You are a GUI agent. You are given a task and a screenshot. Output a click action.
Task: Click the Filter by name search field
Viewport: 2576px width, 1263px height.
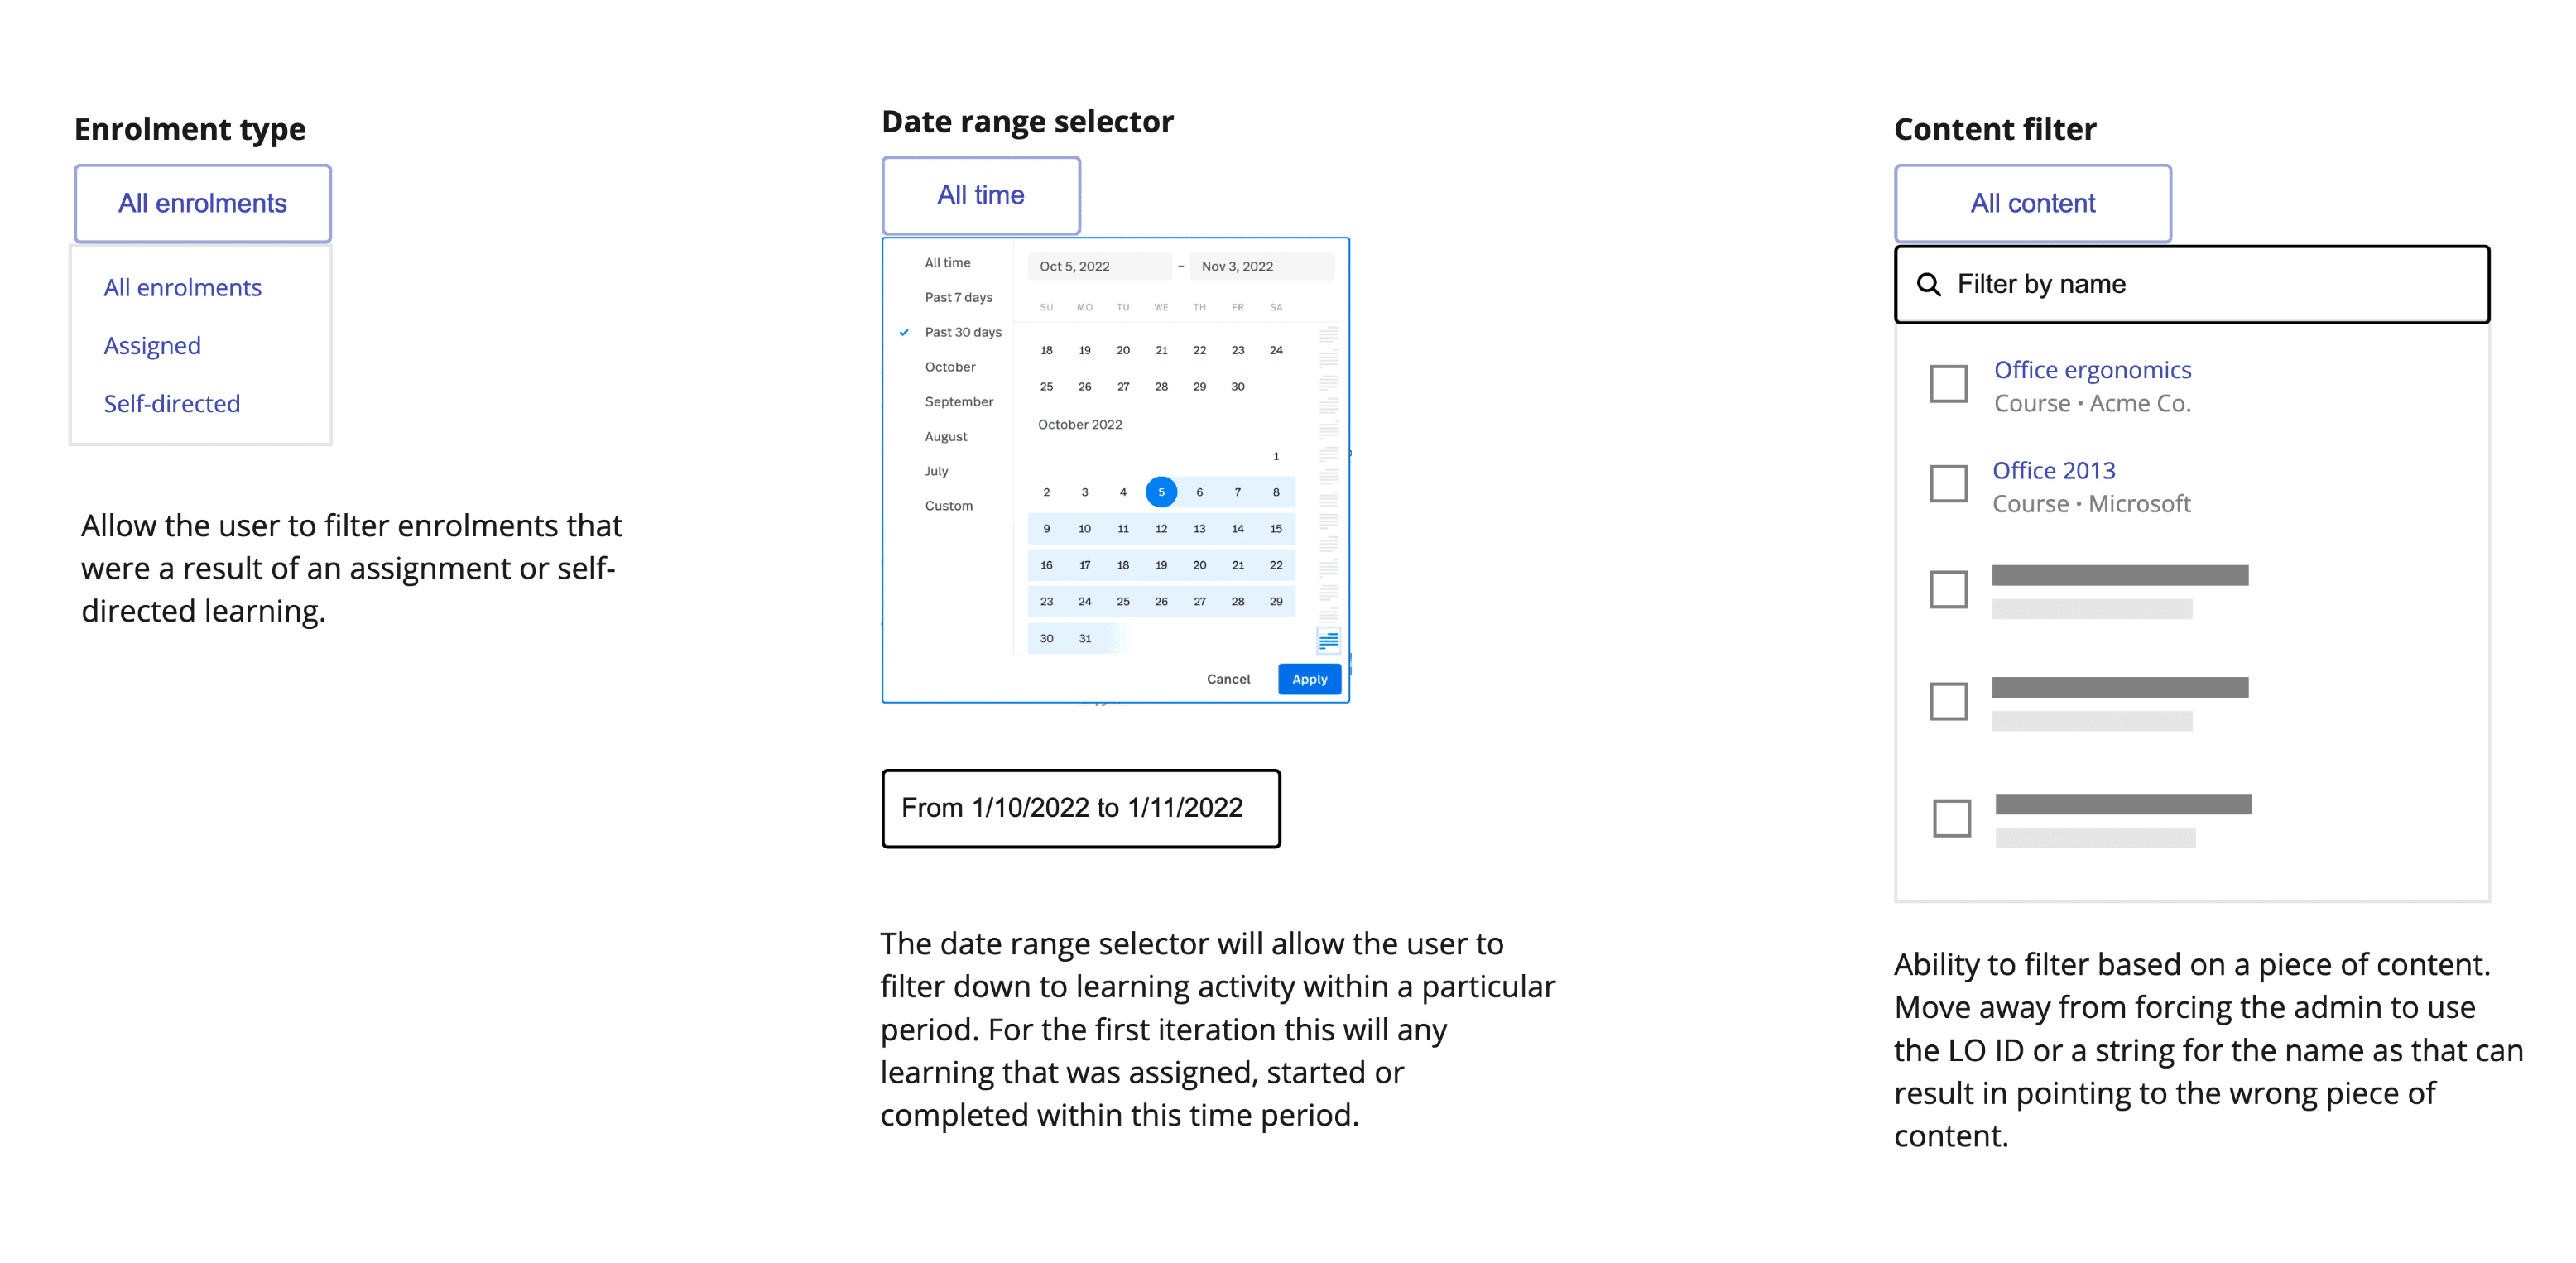pos(2191,285)
